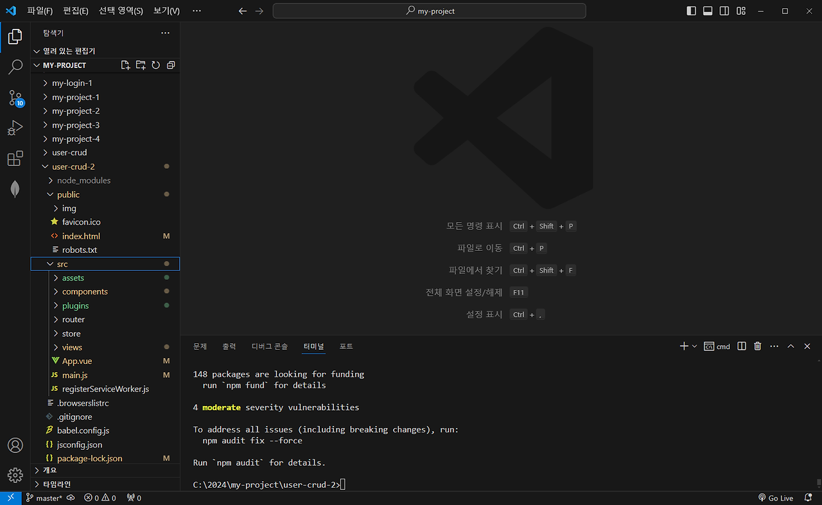Click the terminal scrollbar

(818, 483)
